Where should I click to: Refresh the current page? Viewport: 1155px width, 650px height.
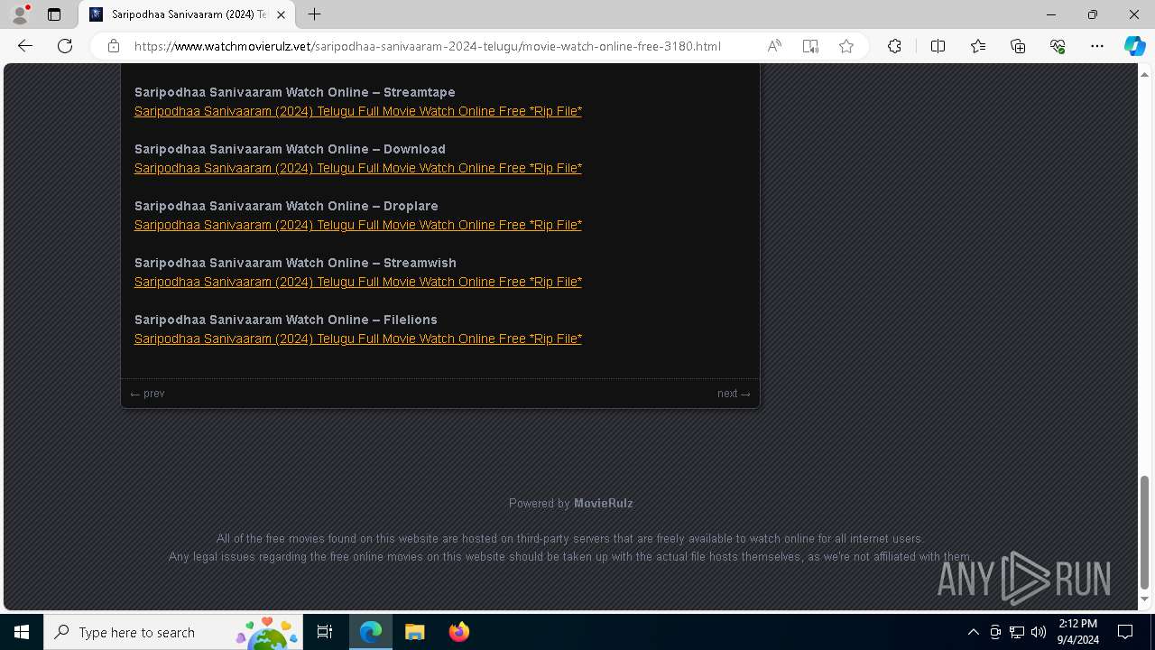point(65,46)
